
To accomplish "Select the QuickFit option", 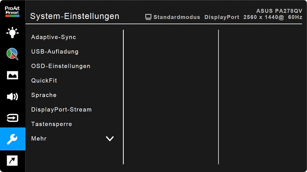I will [x=44, y=80].
